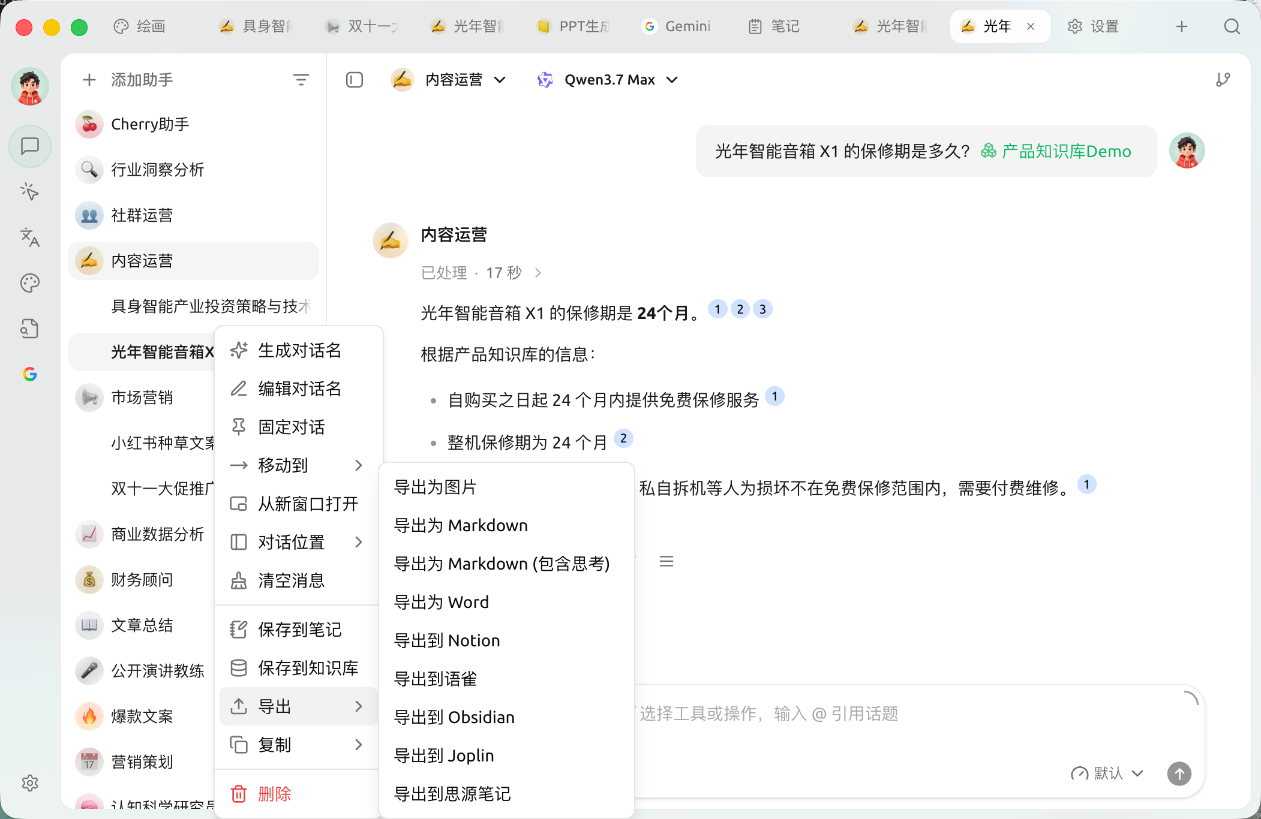1261x819 pixels.
Task: Open the settings gear at sidebar bottom
Action: (30, 783)
